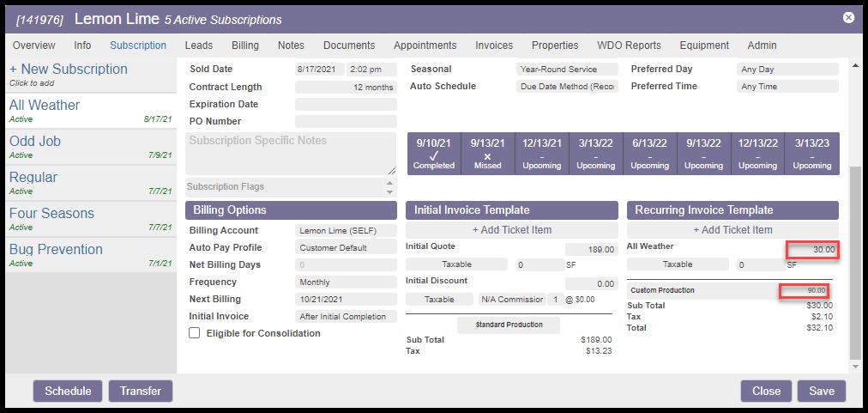This screenshot has width=868, height=413.
Task: Toggle Taxable under All Weather recurring item
Action: tap(677, 264)
